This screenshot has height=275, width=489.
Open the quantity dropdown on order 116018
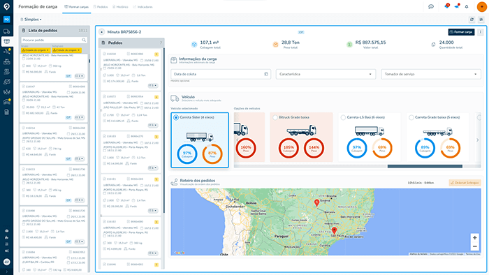pyautogui.click(x=153, y=85)
